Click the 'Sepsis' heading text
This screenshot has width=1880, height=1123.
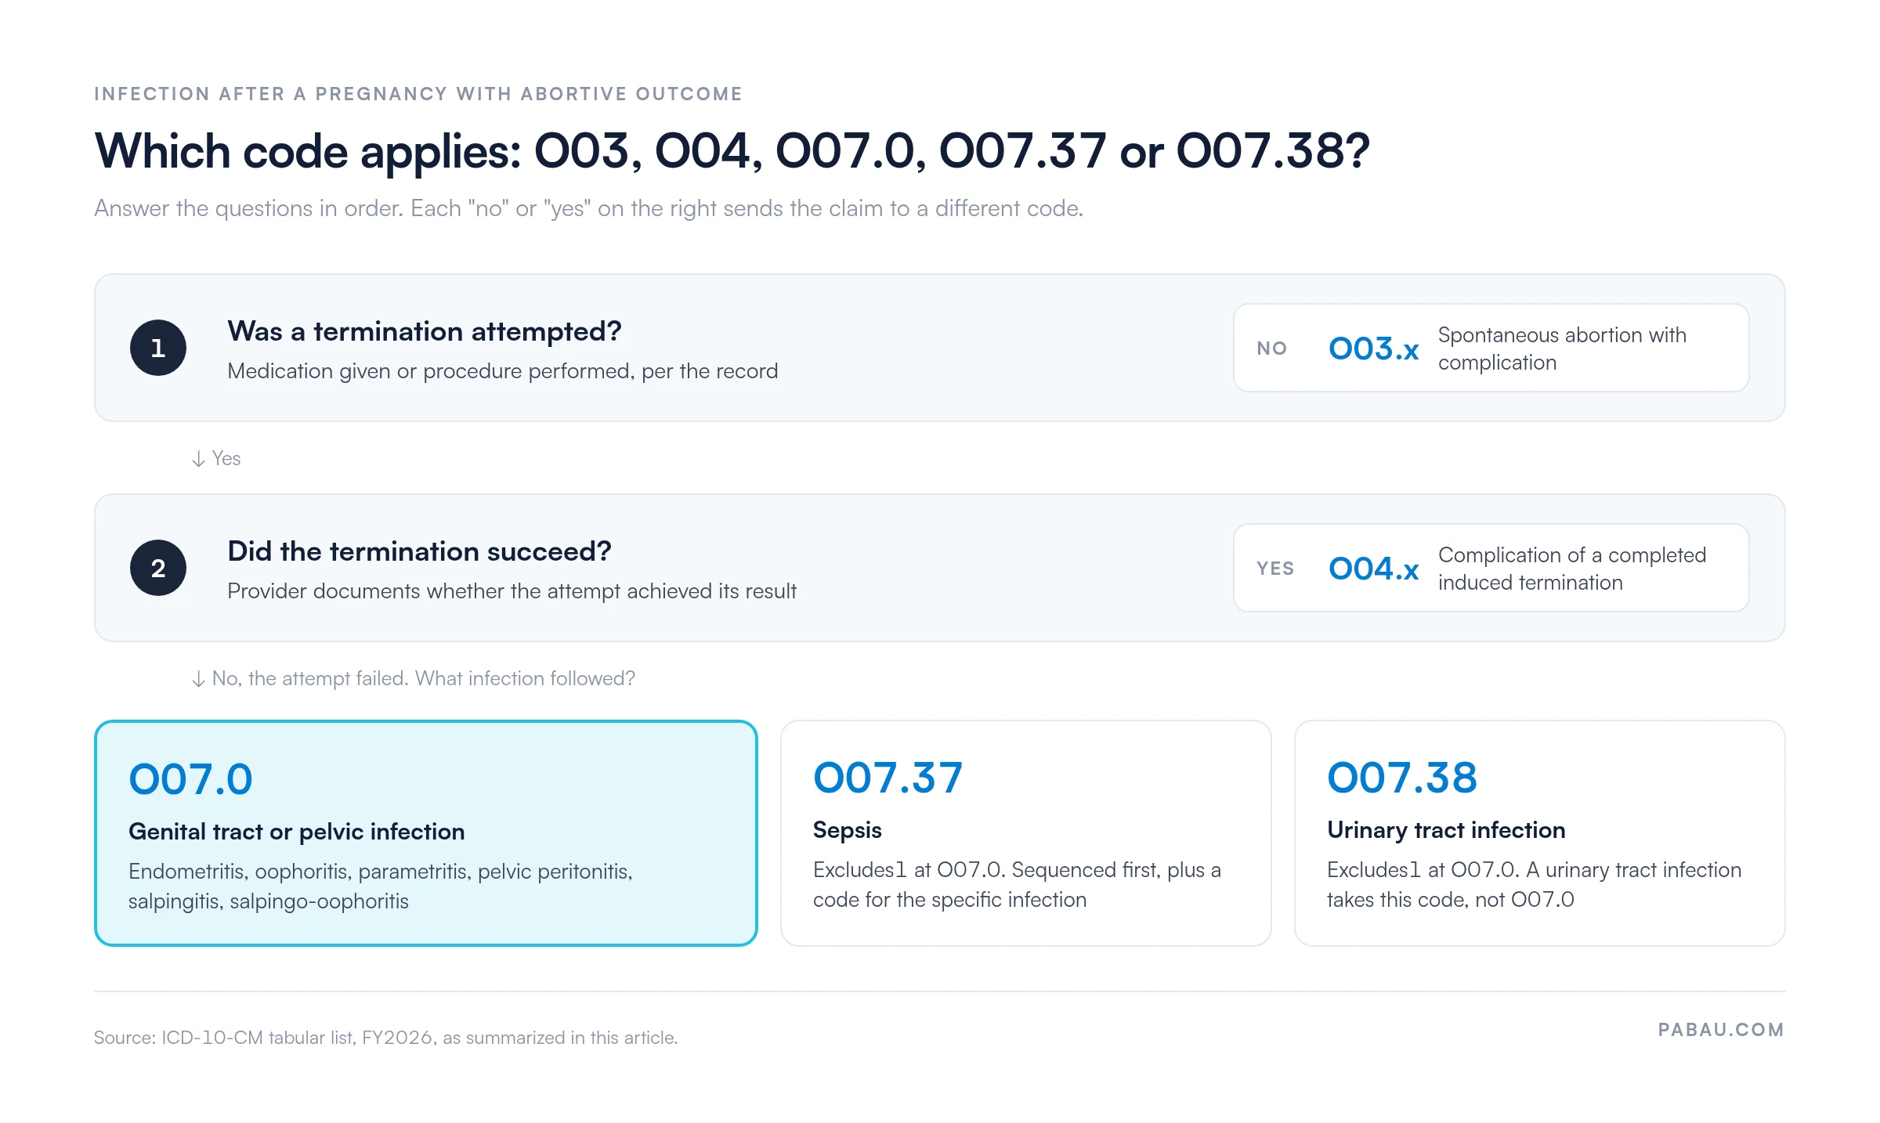coord(848,830)
